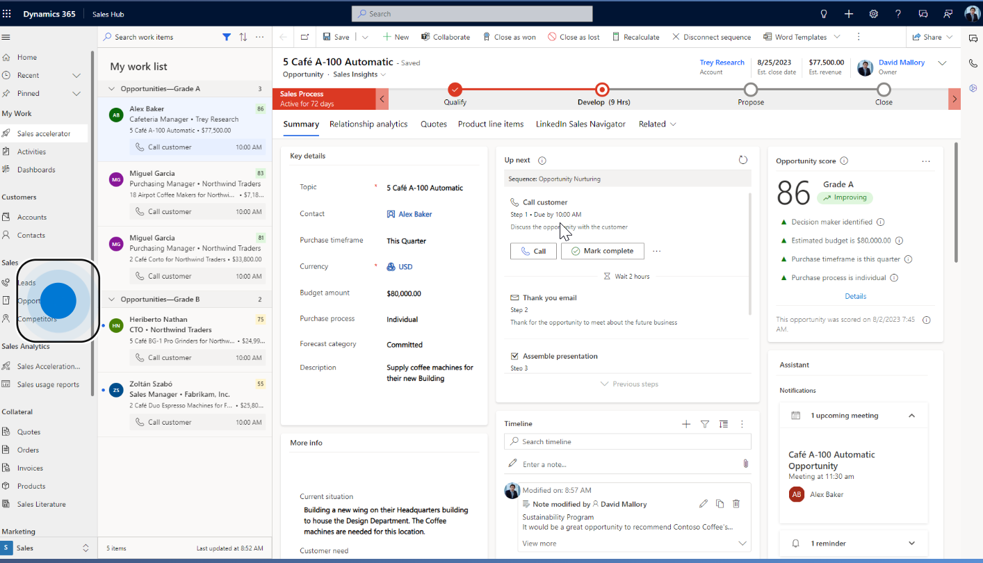Open Sales accelerator in left navigation
983x563 pixels.
(44, 133)
